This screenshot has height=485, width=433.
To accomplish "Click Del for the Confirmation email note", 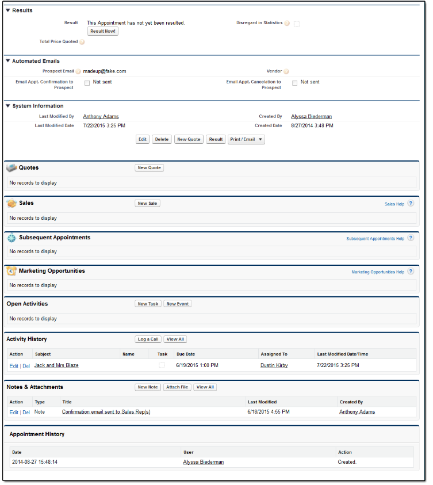I will pos(26,413).
